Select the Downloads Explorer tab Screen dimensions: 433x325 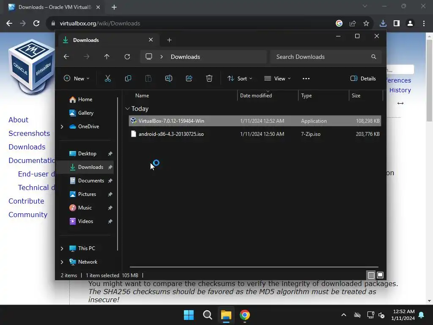[108, 40]
